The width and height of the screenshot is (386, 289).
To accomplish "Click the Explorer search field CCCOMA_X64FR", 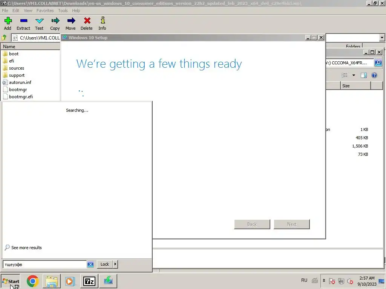I will (x=349, y=63).
